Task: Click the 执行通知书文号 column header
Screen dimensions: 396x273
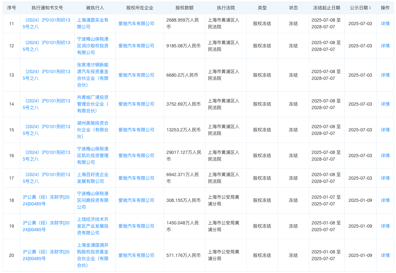Action: [47, 8]
